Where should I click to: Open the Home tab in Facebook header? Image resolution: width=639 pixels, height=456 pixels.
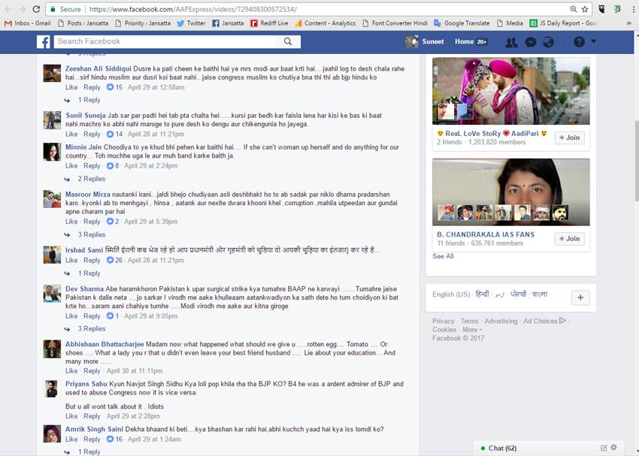coord(464,42)
